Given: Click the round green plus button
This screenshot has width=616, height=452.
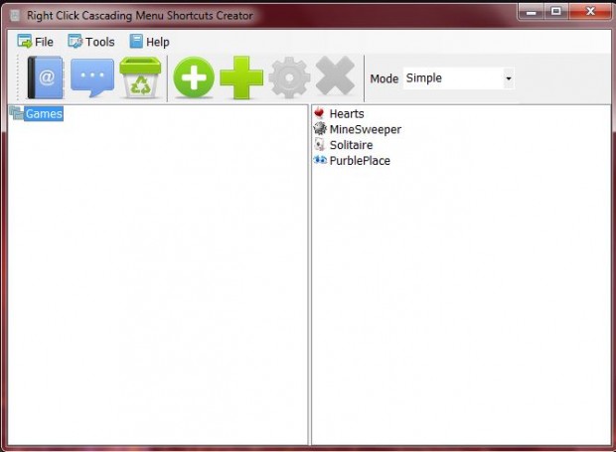Looking at the screenshot, I should pyautogui.click(x=194, y=77).
